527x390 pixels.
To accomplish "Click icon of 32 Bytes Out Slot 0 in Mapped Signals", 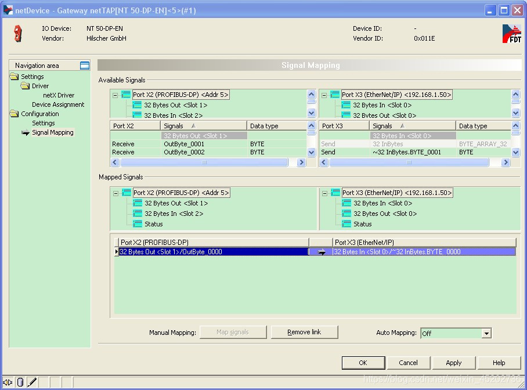I will (x=347, y=214).
